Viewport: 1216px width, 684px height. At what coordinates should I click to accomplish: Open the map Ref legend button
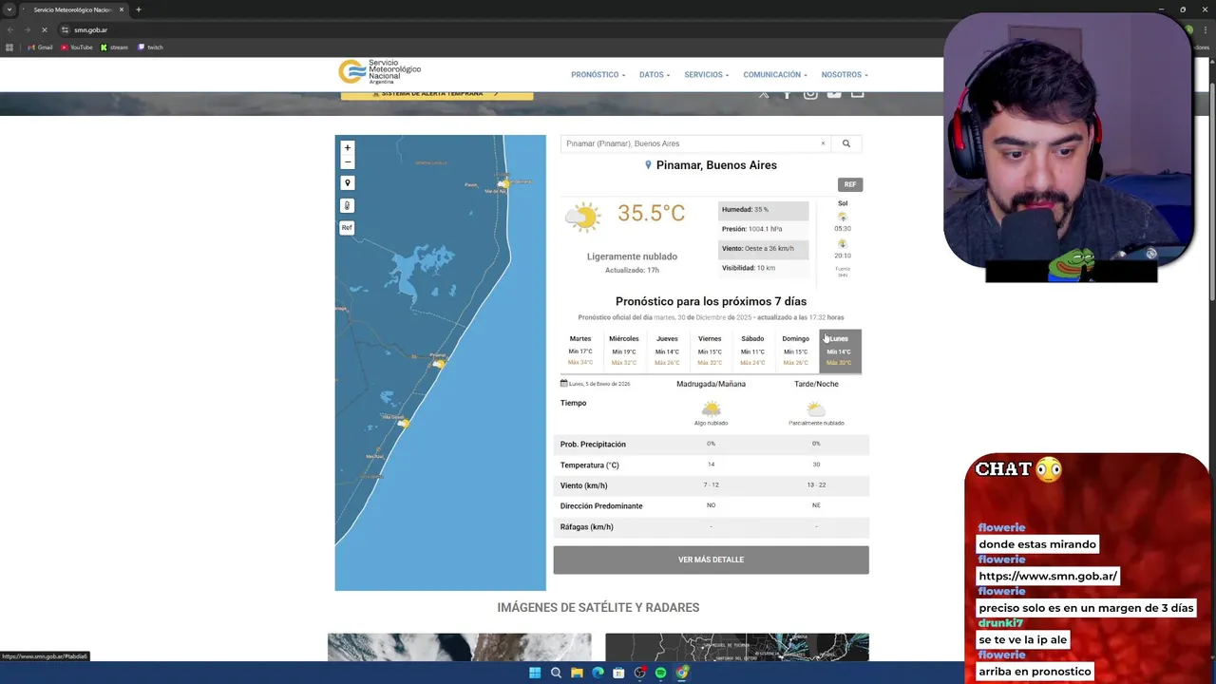tap(347, 228)
